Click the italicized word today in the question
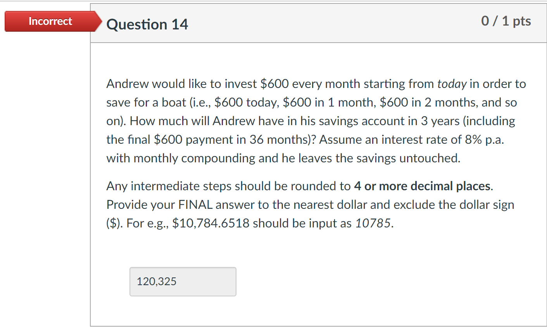The width and height of the screenshot is (547, 327). click(x=451, y=84)
